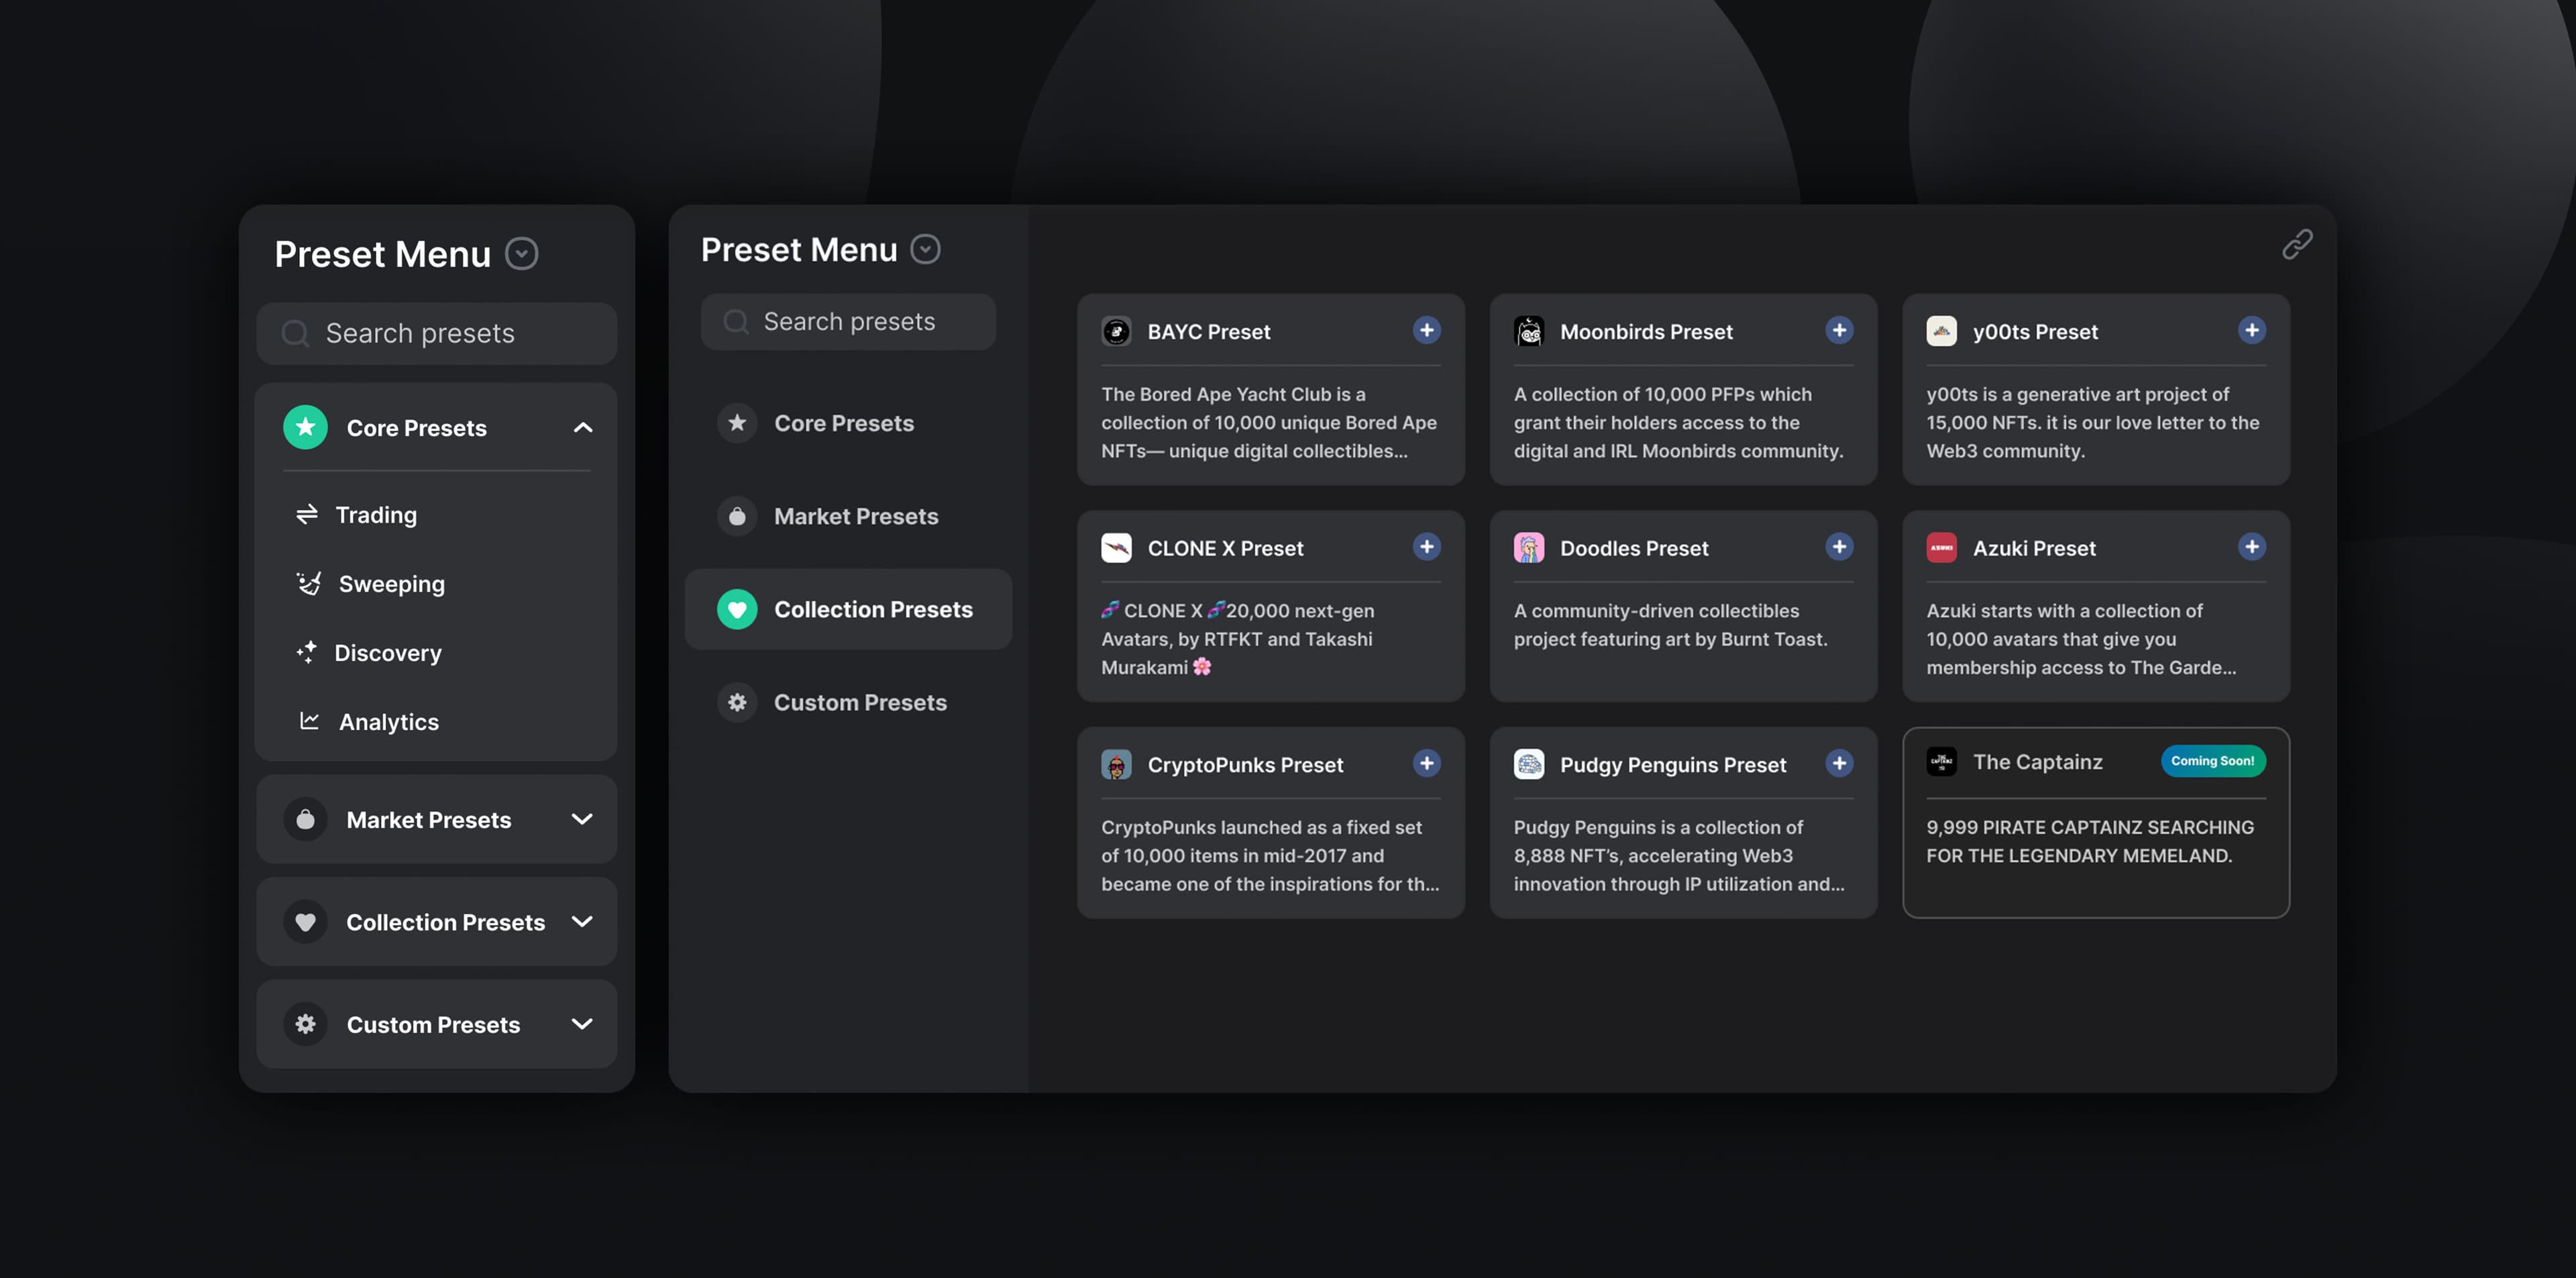Click the Coming Soon badge on The Captainz

2213,761
